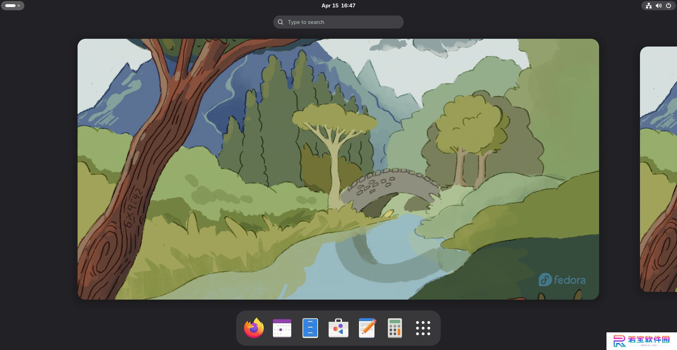Open the Software store in the dash
This screenshot has width=677, height=350.
[338, 328]
